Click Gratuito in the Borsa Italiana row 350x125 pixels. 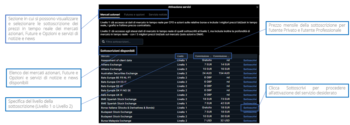click(207, 108)
